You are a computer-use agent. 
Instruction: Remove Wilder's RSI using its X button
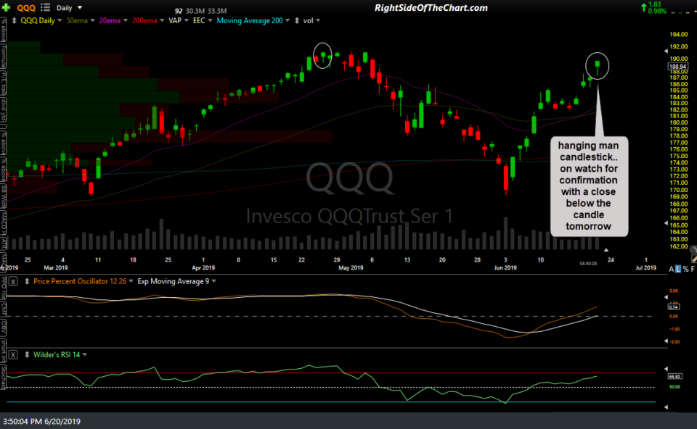point(12,354)
